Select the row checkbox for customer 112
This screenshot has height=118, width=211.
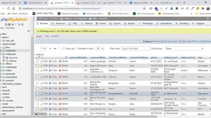click(37, 66)
